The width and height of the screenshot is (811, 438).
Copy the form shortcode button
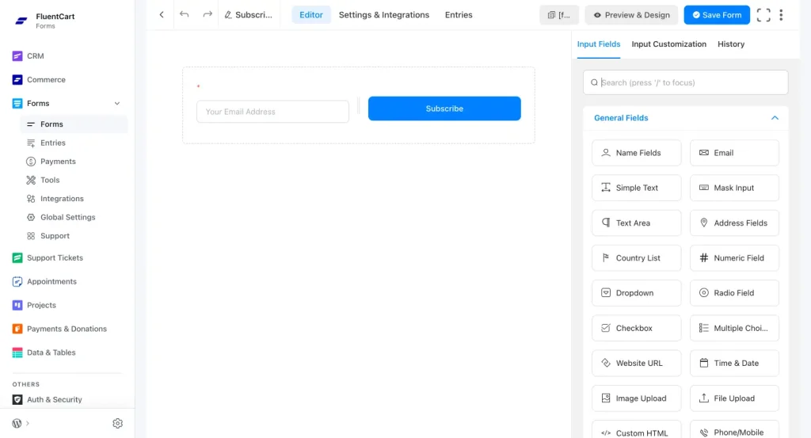(559, 15)
